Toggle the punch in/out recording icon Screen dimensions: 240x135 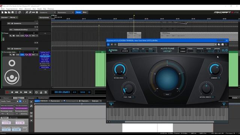(x=46, y=92)
